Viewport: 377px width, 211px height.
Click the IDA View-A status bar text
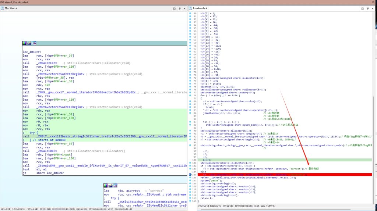[66, 209]
